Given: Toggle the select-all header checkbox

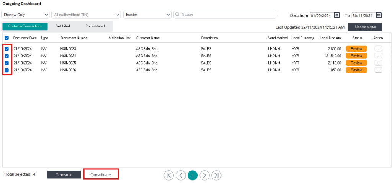Looking at the screenshot, I should (7, 38).
